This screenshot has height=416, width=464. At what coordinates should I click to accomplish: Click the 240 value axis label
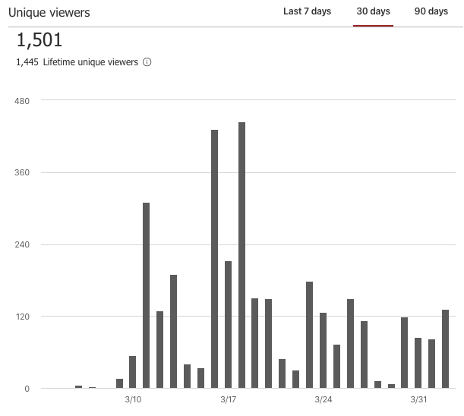pyautogui.click(x=22, y=244)
